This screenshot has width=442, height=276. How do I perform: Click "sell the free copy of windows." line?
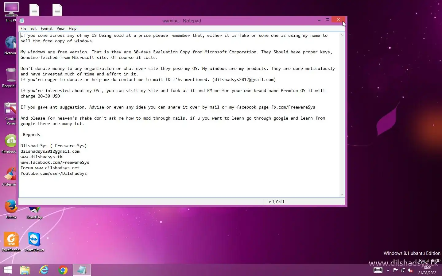pyautogui.click(x=57, y=41)
